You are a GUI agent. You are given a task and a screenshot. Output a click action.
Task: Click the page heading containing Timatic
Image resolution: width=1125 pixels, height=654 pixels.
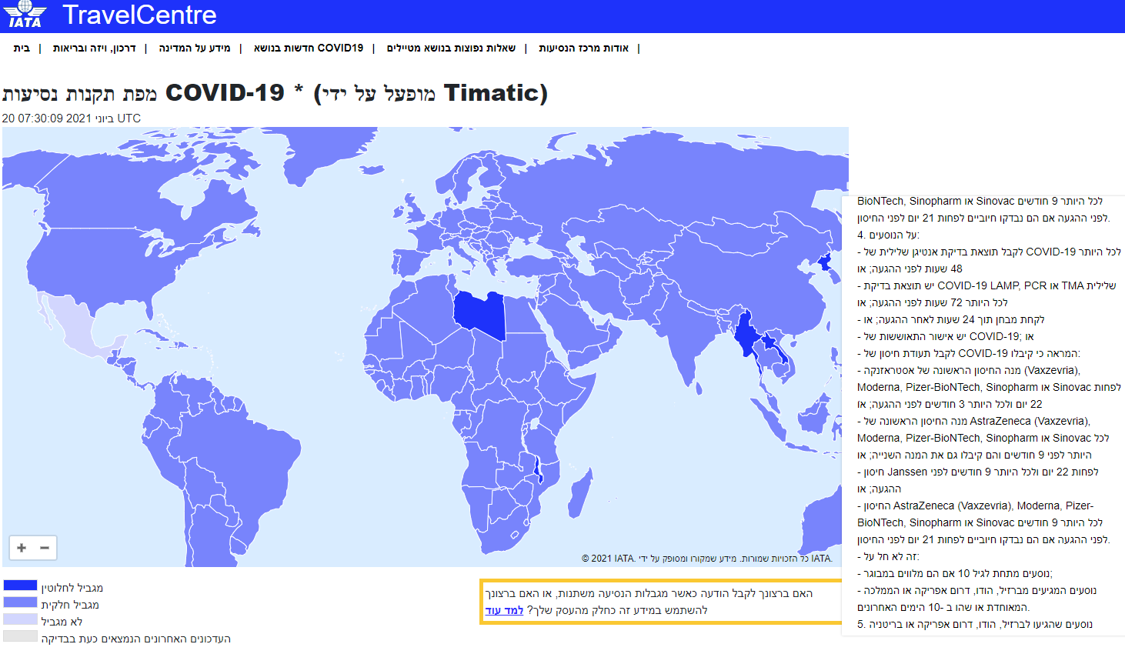coord(275,93)
